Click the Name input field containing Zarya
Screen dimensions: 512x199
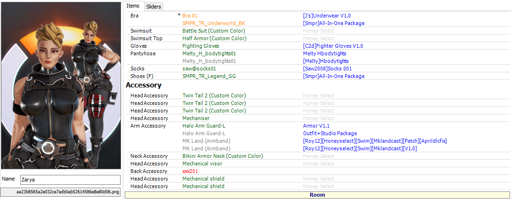click(x=70, y=180)
